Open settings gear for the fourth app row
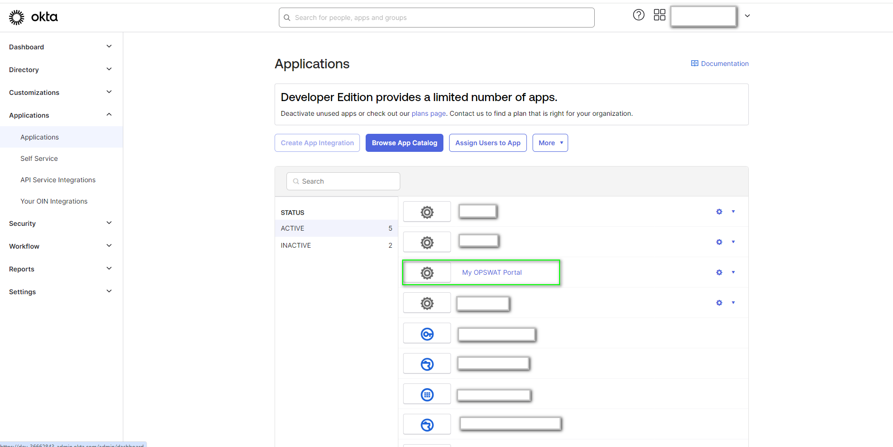Image resolution: width=893 pixels, height=447 pixels. coord(719,303)
